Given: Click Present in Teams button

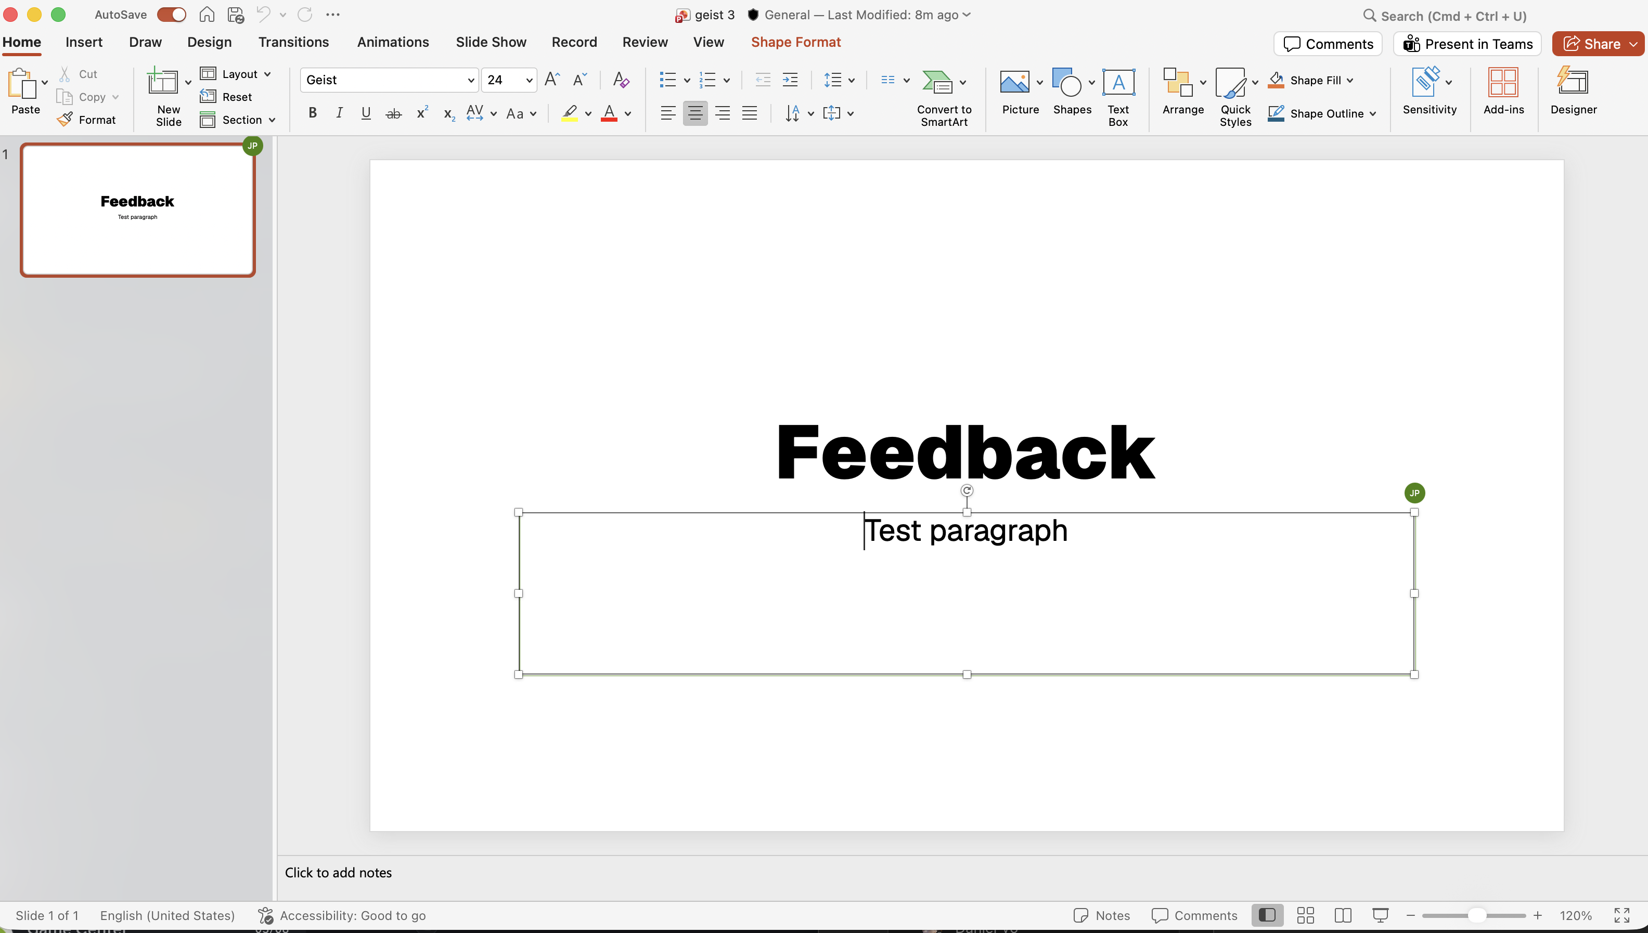Looking at the screenshot, I should [1467, 44].
